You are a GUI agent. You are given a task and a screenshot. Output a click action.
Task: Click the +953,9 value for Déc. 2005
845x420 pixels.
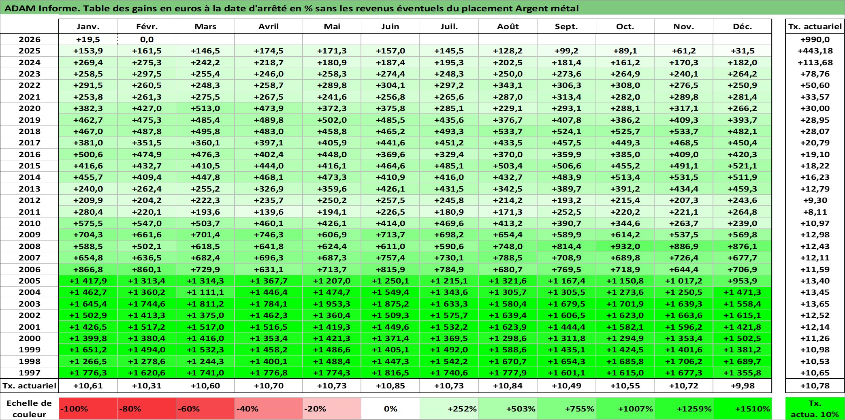click(x=743, y=281)
